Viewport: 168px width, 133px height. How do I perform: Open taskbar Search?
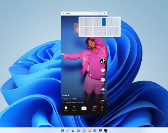tap(68, 130)
